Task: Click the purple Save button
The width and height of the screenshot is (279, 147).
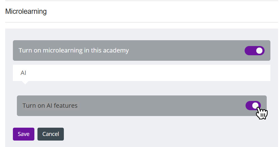Action: click(x=24, y=134)
